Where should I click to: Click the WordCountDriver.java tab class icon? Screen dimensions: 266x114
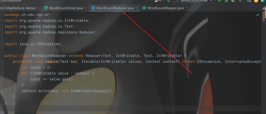tap(46, 8)
